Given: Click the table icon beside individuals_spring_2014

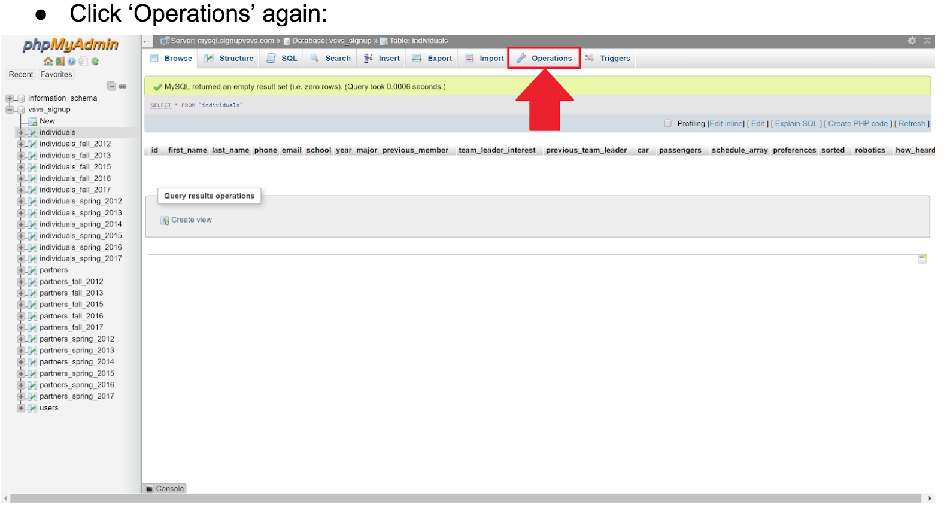Looking at the screenshot, I should click(x=33, y=224).
